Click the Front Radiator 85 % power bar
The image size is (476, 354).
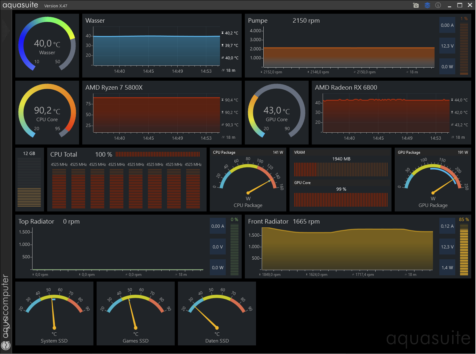tap(464, 250)
